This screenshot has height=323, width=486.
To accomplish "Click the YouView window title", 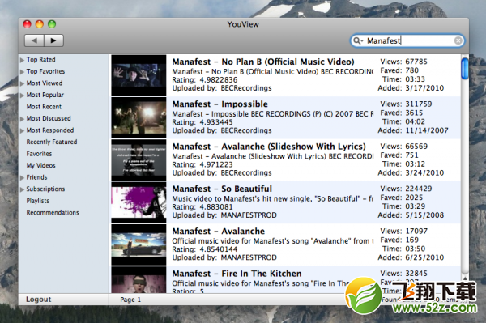I will [243, 24].
